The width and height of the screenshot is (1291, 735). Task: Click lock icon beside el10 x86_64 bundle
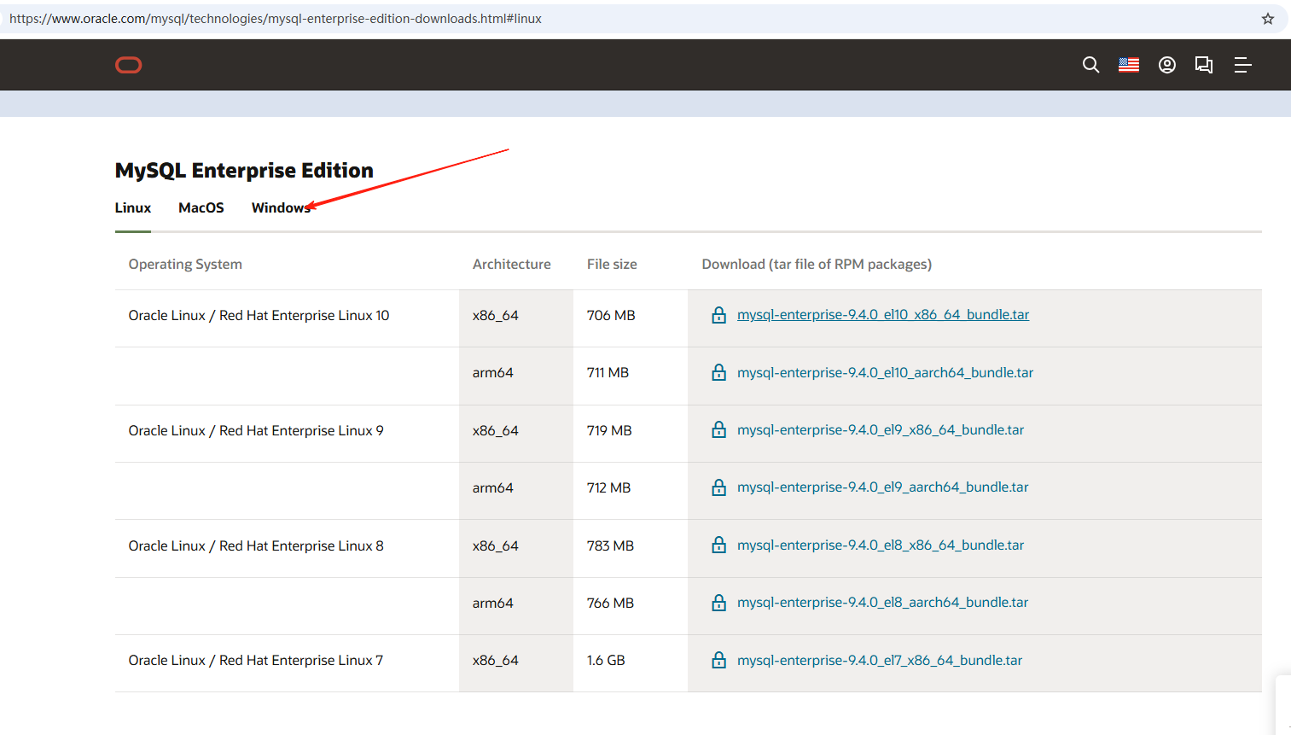tap(719, 315)
